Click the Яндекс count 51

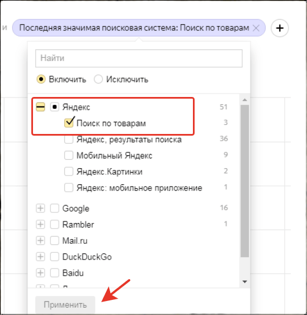click(x=224, y=107)
